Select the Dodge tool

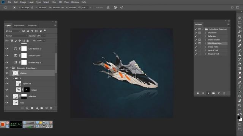pyautogui.click(x=240, y=78)
